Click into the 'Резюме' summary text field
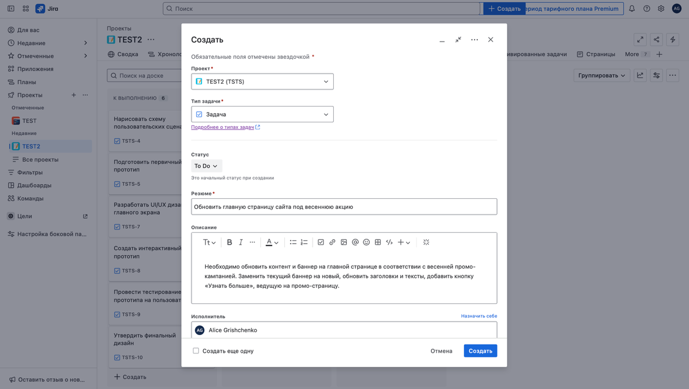This screenshot has width=689, height=389. (344, 207)
